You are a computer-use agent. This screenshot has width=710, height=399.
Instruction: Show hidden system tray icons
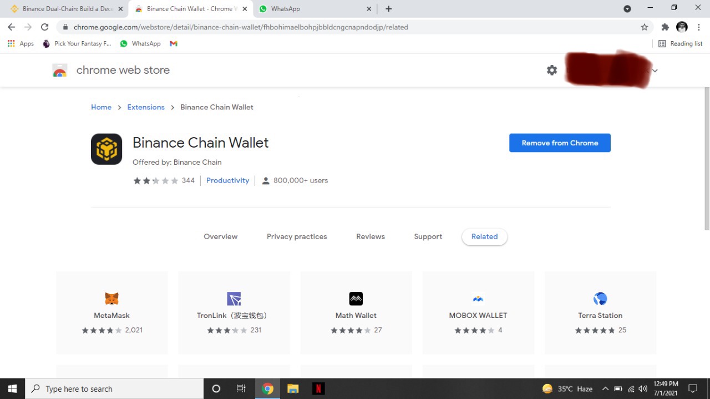[605, 388]
